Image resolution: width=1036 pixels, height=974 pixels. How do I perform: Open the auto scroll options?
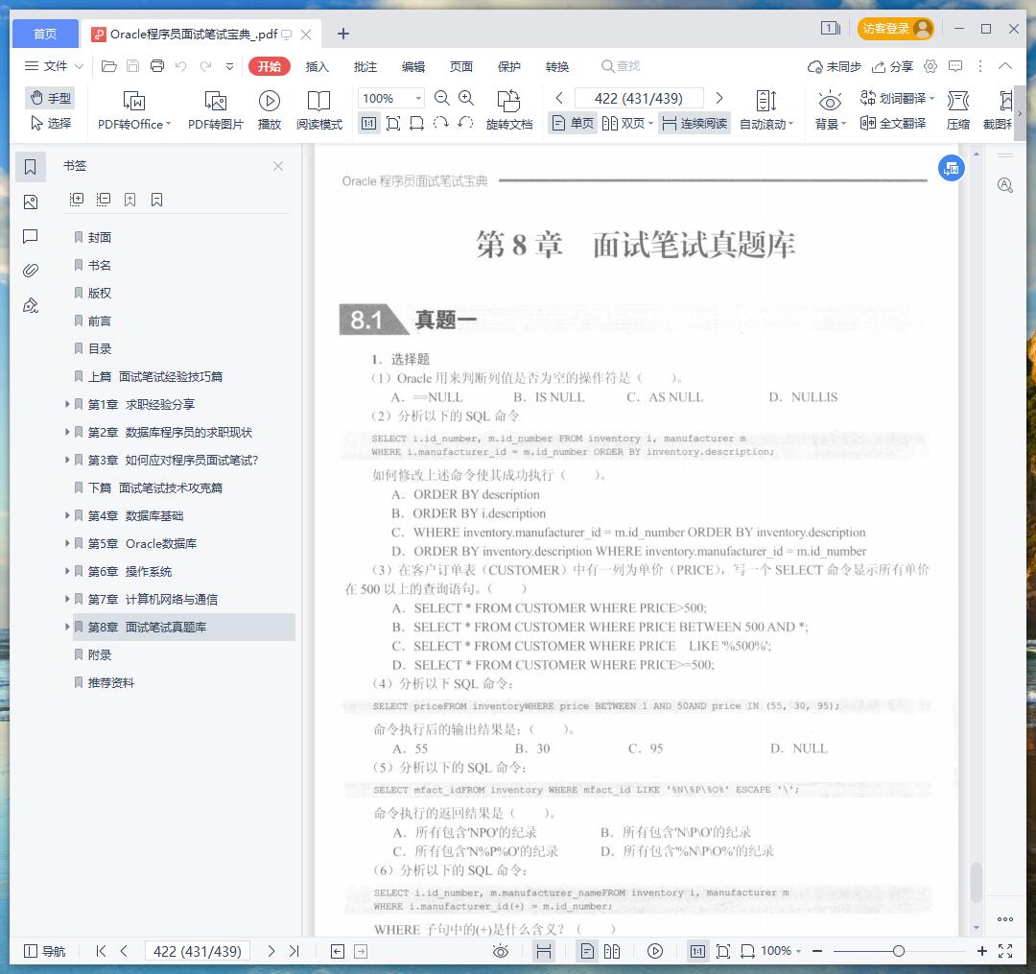click(766, 109)
